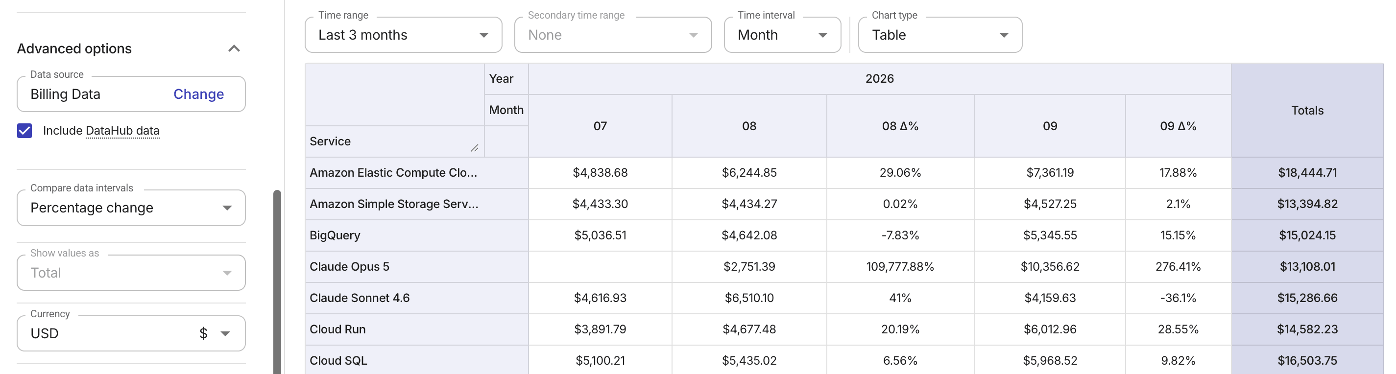Viewport: 1396px width, 374px height.
Task: Select the Cloud SQL row label
Action: coord(416,360)
